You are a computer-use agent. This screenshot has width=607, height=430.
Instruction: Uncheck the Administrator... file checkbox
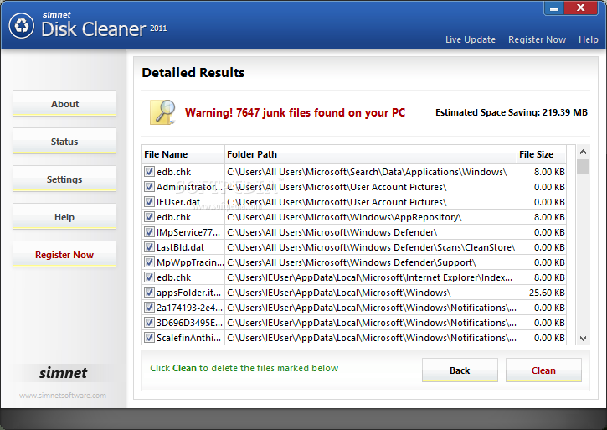coord(149,187)
